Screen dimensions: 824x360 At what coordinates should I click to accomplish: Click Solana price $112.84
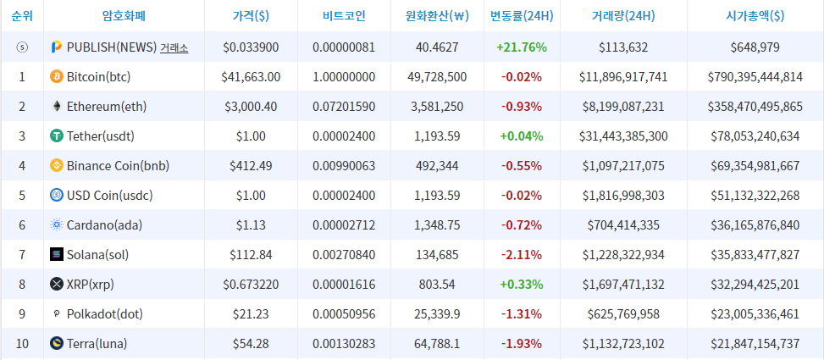tap(251, 255)
